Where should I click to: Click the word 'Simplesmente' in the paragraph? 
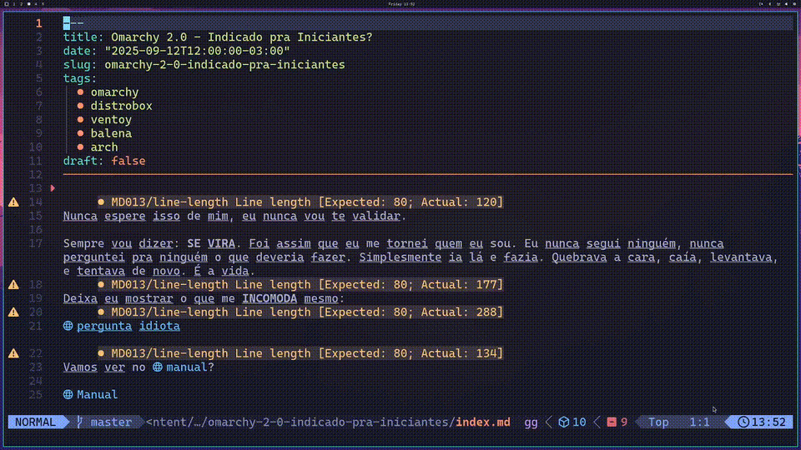click(x=400, y=257)
